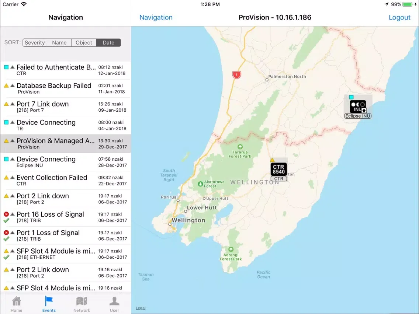This screenshot has width=419, height=314.
Task: Click cyan severity icon on Device Connecting TR
Action: click(6, 122)
